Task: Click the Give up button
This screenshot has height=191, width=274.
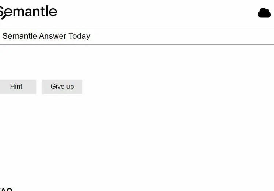Action: (x=62, y=87)
